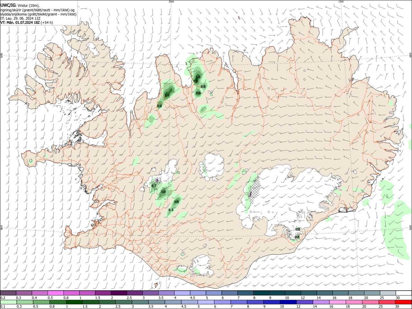Screen dimensions: 412x309
Task: Click the cross-hatched patch on Vatnajökull's western edge
Action: click(x=255, y=191)
